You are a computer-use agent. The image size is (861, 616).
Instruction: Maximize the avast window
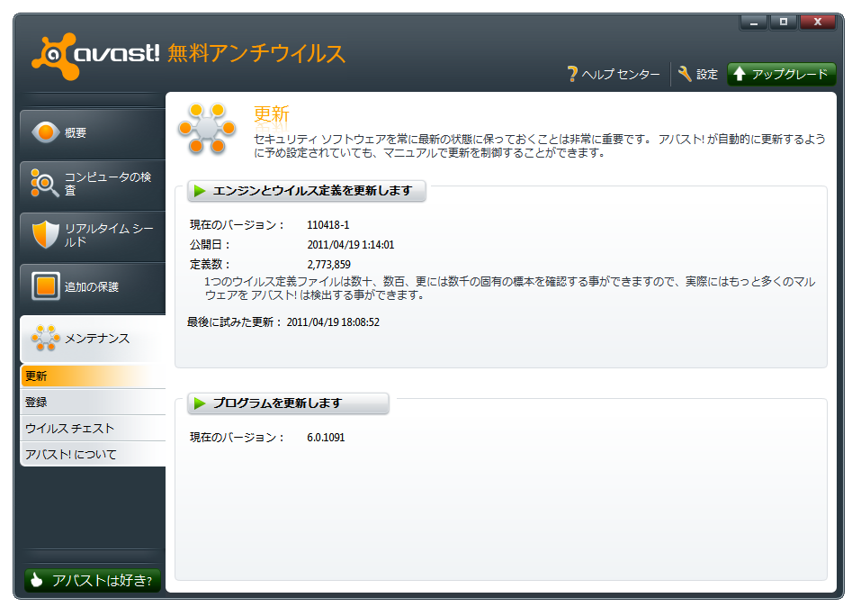[784, 22]
